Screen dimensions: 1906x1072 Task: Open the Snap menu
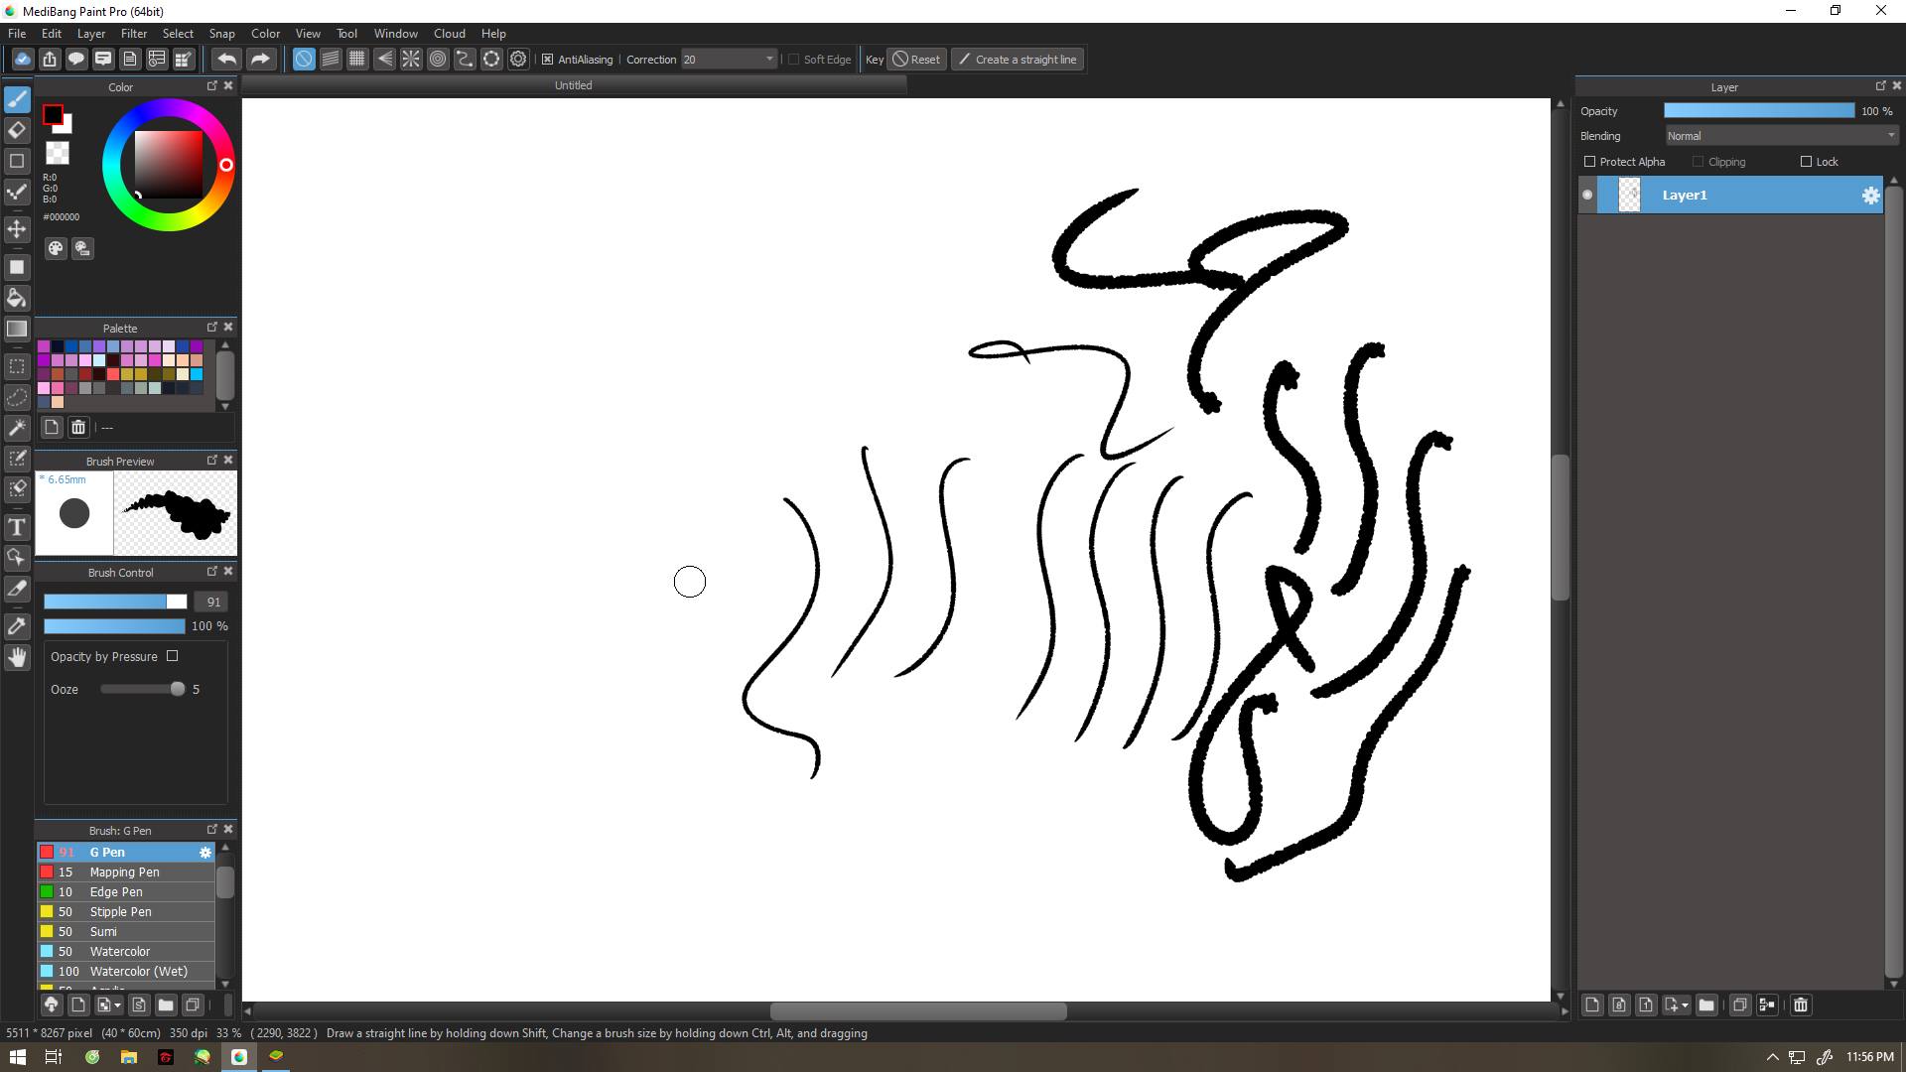coord(221,33)
